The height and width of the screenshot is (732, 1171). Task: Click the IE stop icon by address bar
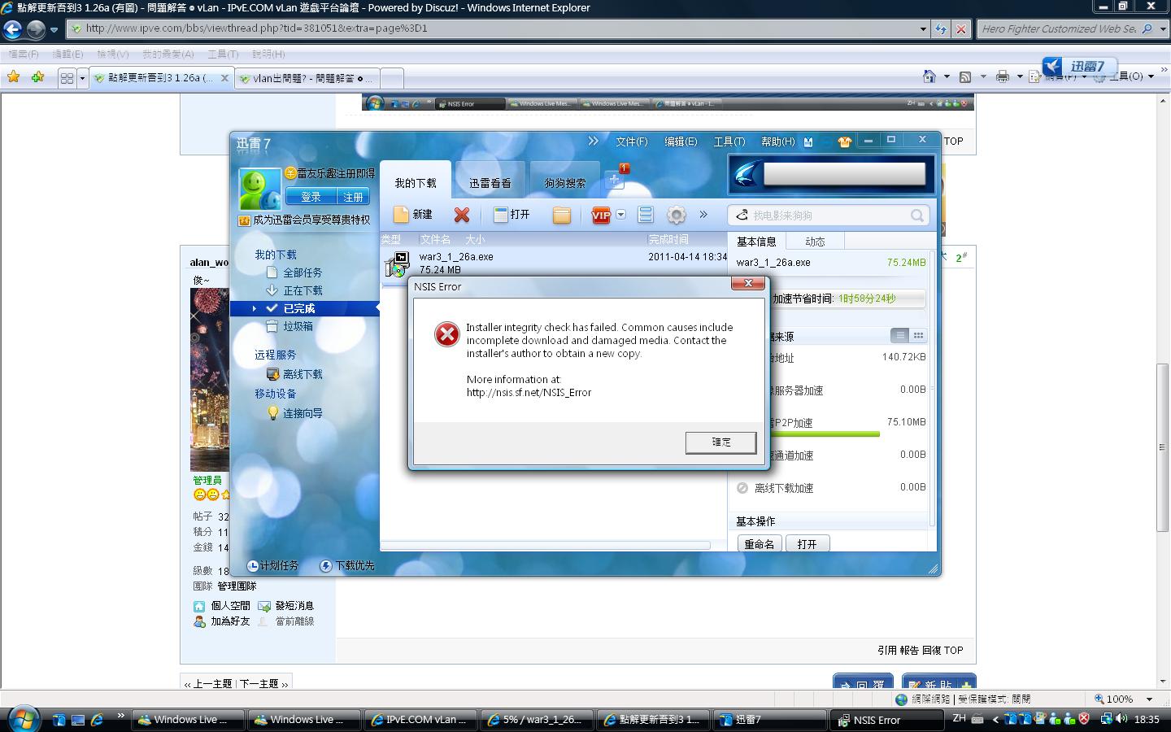960,28
